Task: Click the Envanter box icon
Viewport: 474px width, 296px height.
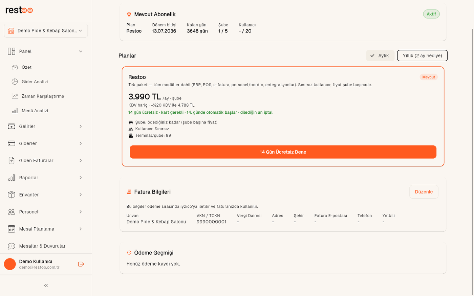Action: pyautogui.click(x=12, y=195)
